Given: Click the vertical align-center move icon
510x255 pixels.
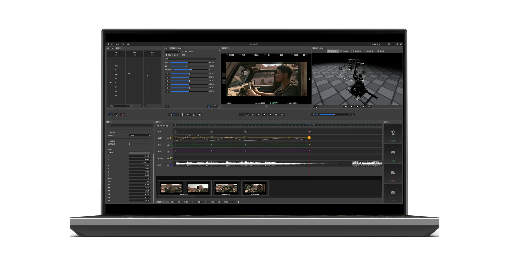Looking at the screenshot, I should [x=182, y=115].
